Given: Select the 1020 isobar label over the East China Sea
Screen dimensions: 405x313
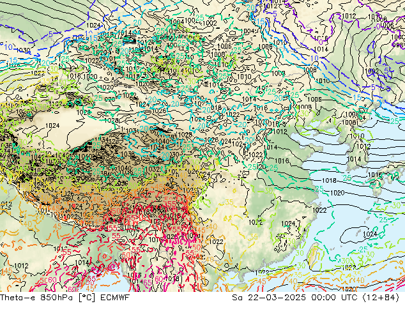Looking at the screenshot, I should click(337, 193).
